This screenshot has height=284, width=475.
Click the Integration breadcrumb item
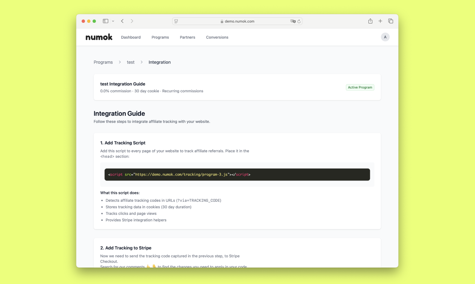pos(160,62)
